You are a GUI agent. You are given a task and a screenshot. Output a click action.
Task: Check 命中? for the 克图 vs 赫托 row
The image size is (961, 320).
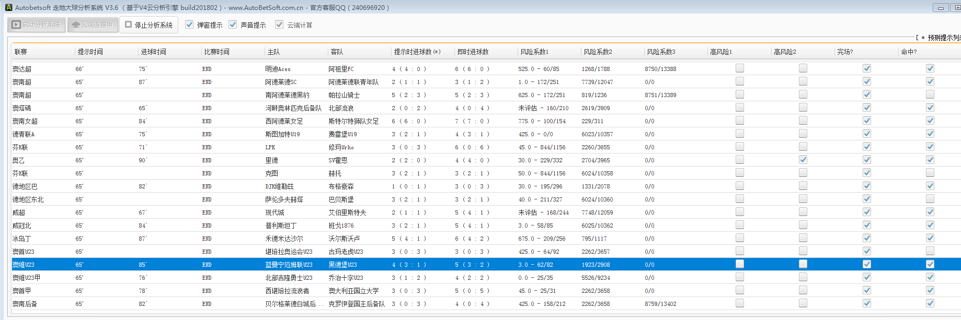point(930,173)
